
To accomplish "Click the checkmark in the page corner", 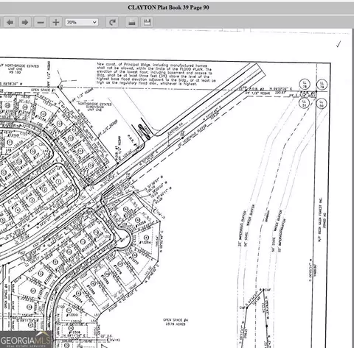I will coord(339,44).
